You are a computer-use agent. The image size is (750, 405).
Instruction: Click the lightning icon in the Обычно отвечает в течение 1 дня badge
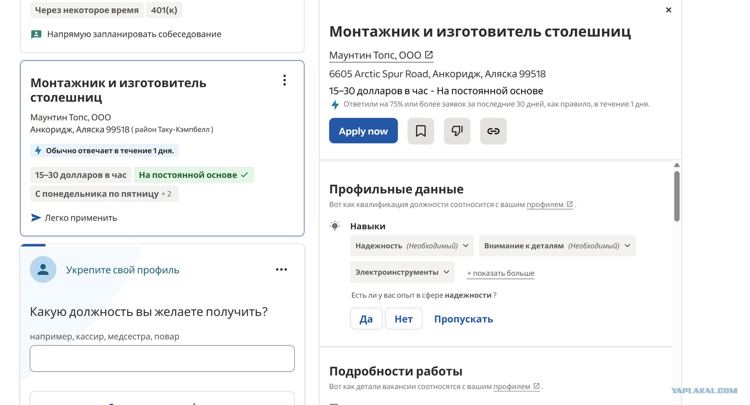pos(38,150)
